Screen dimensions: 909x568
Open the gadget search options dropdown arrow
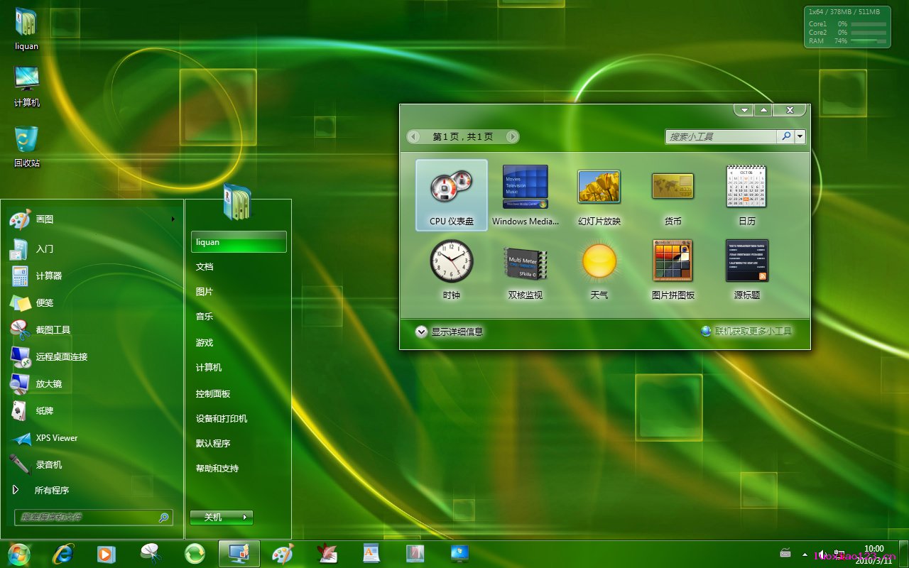click(801, 136)
